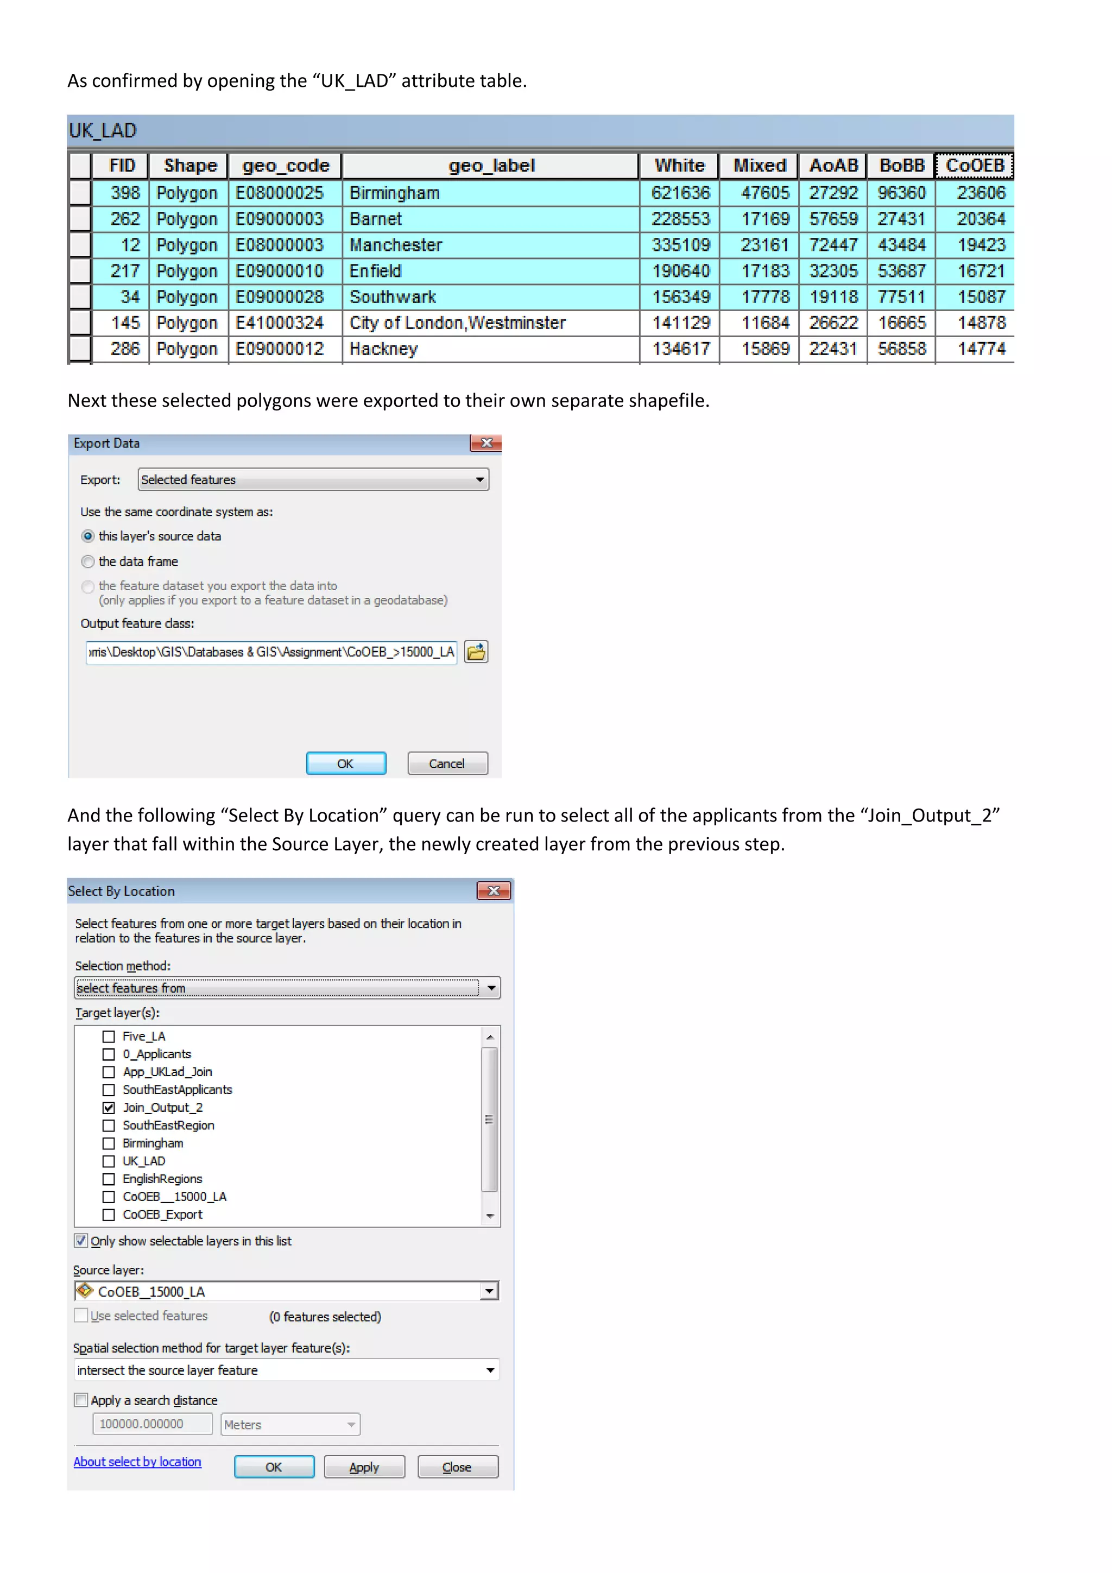Image resolution: width=1112 pixels, height=1573 pixels.
Task: Click the 'Enfield' cell
Action: tap(490, 271)
